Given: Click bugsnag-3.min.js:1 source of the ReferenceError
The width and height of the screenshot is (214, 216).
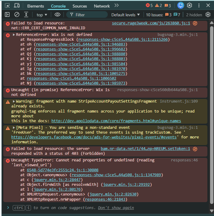Looking at the screenshot, I should (x=178, y=35).
